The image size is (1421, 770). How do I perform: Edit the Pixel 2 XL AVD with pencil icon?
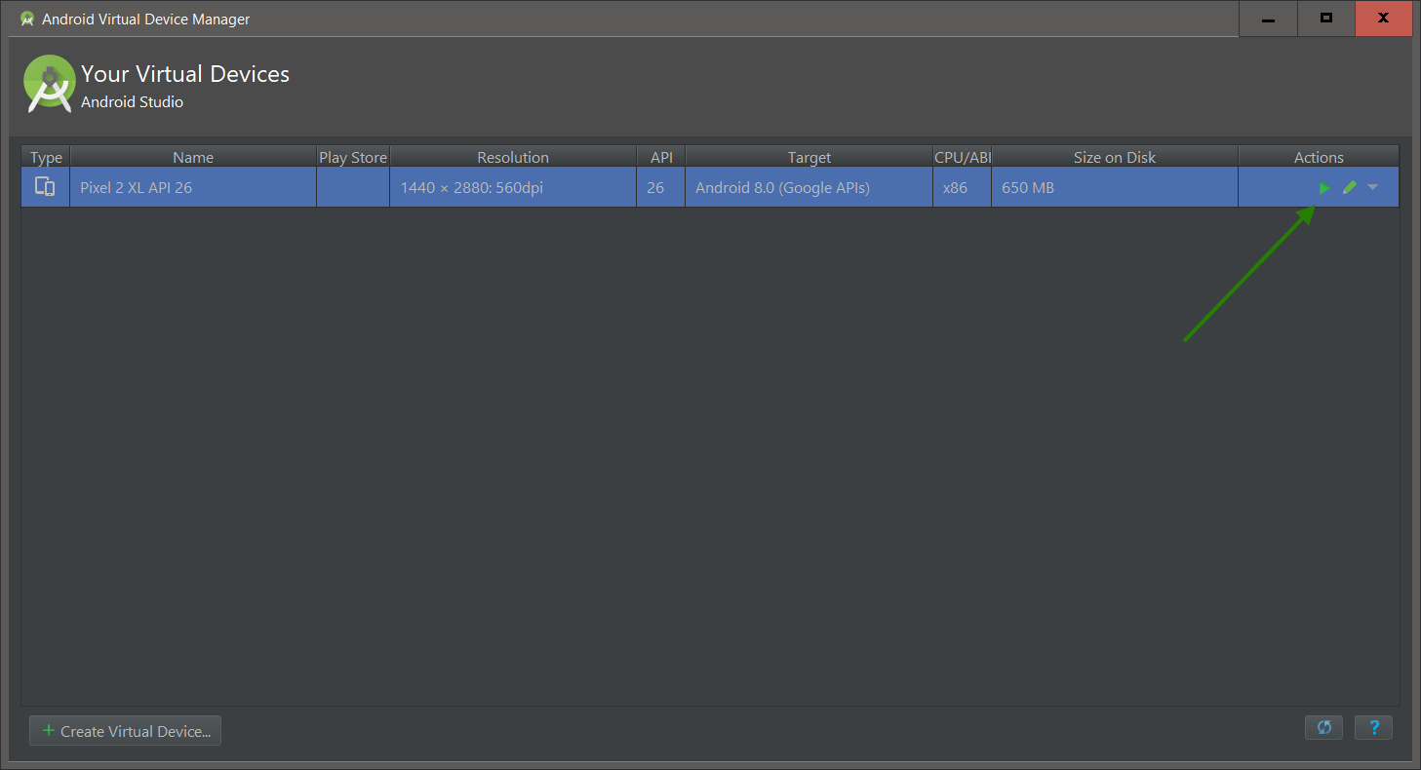[x=1349, y=187]
